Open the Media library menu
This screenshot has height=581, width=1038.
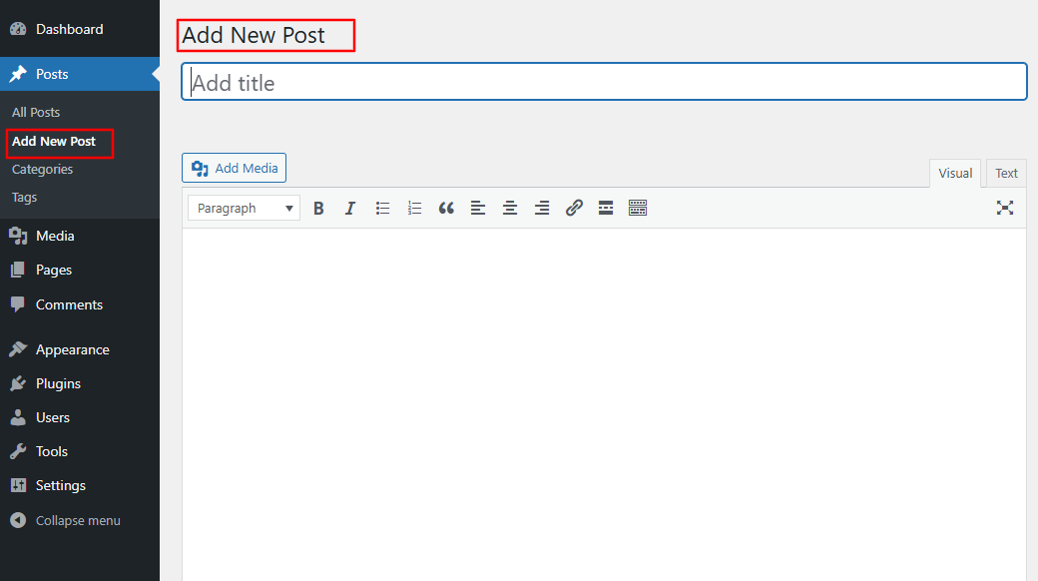pyautogui.click(x=80, y=236)
